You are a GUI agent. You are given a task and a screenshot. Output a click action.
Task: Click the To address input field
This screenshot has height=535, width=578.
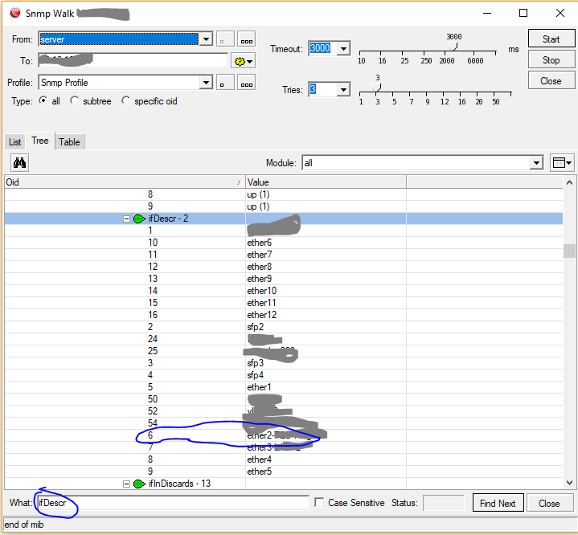point(133,60)
